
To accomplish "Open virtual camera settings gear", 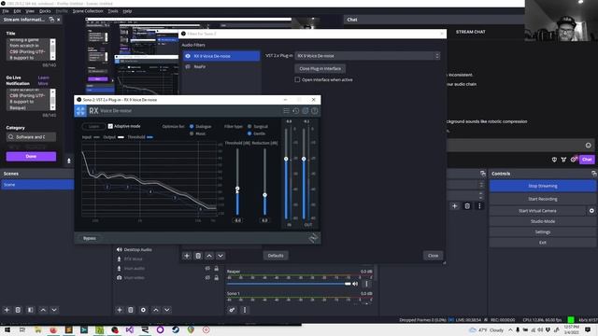I will (591, 211).
